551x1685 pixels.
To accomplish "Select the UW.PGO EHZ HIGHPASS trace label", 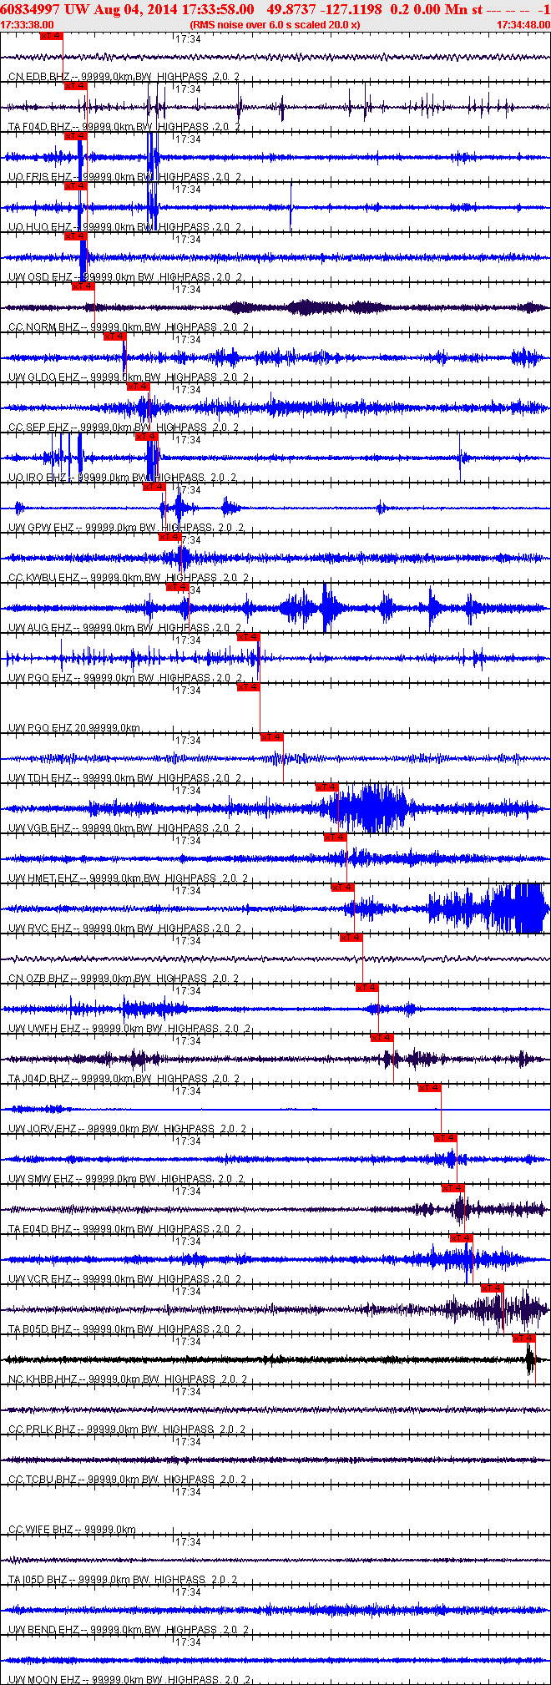I will tap(125, 678).
